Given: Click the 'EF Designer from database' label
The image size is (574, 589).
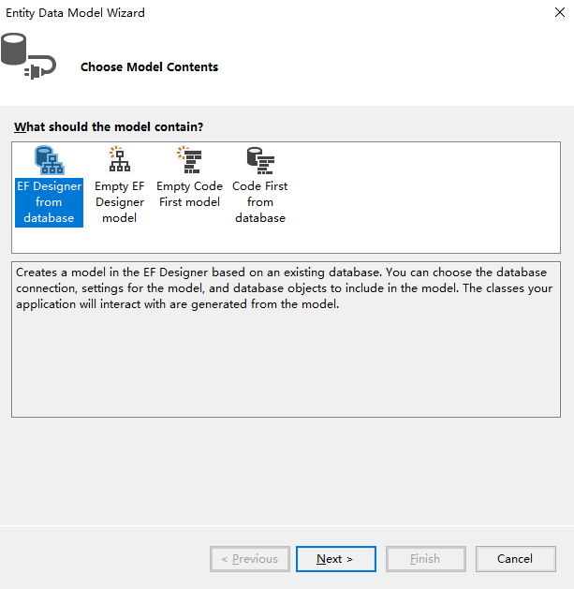Looking at the screenshot, I should point(49,202).
